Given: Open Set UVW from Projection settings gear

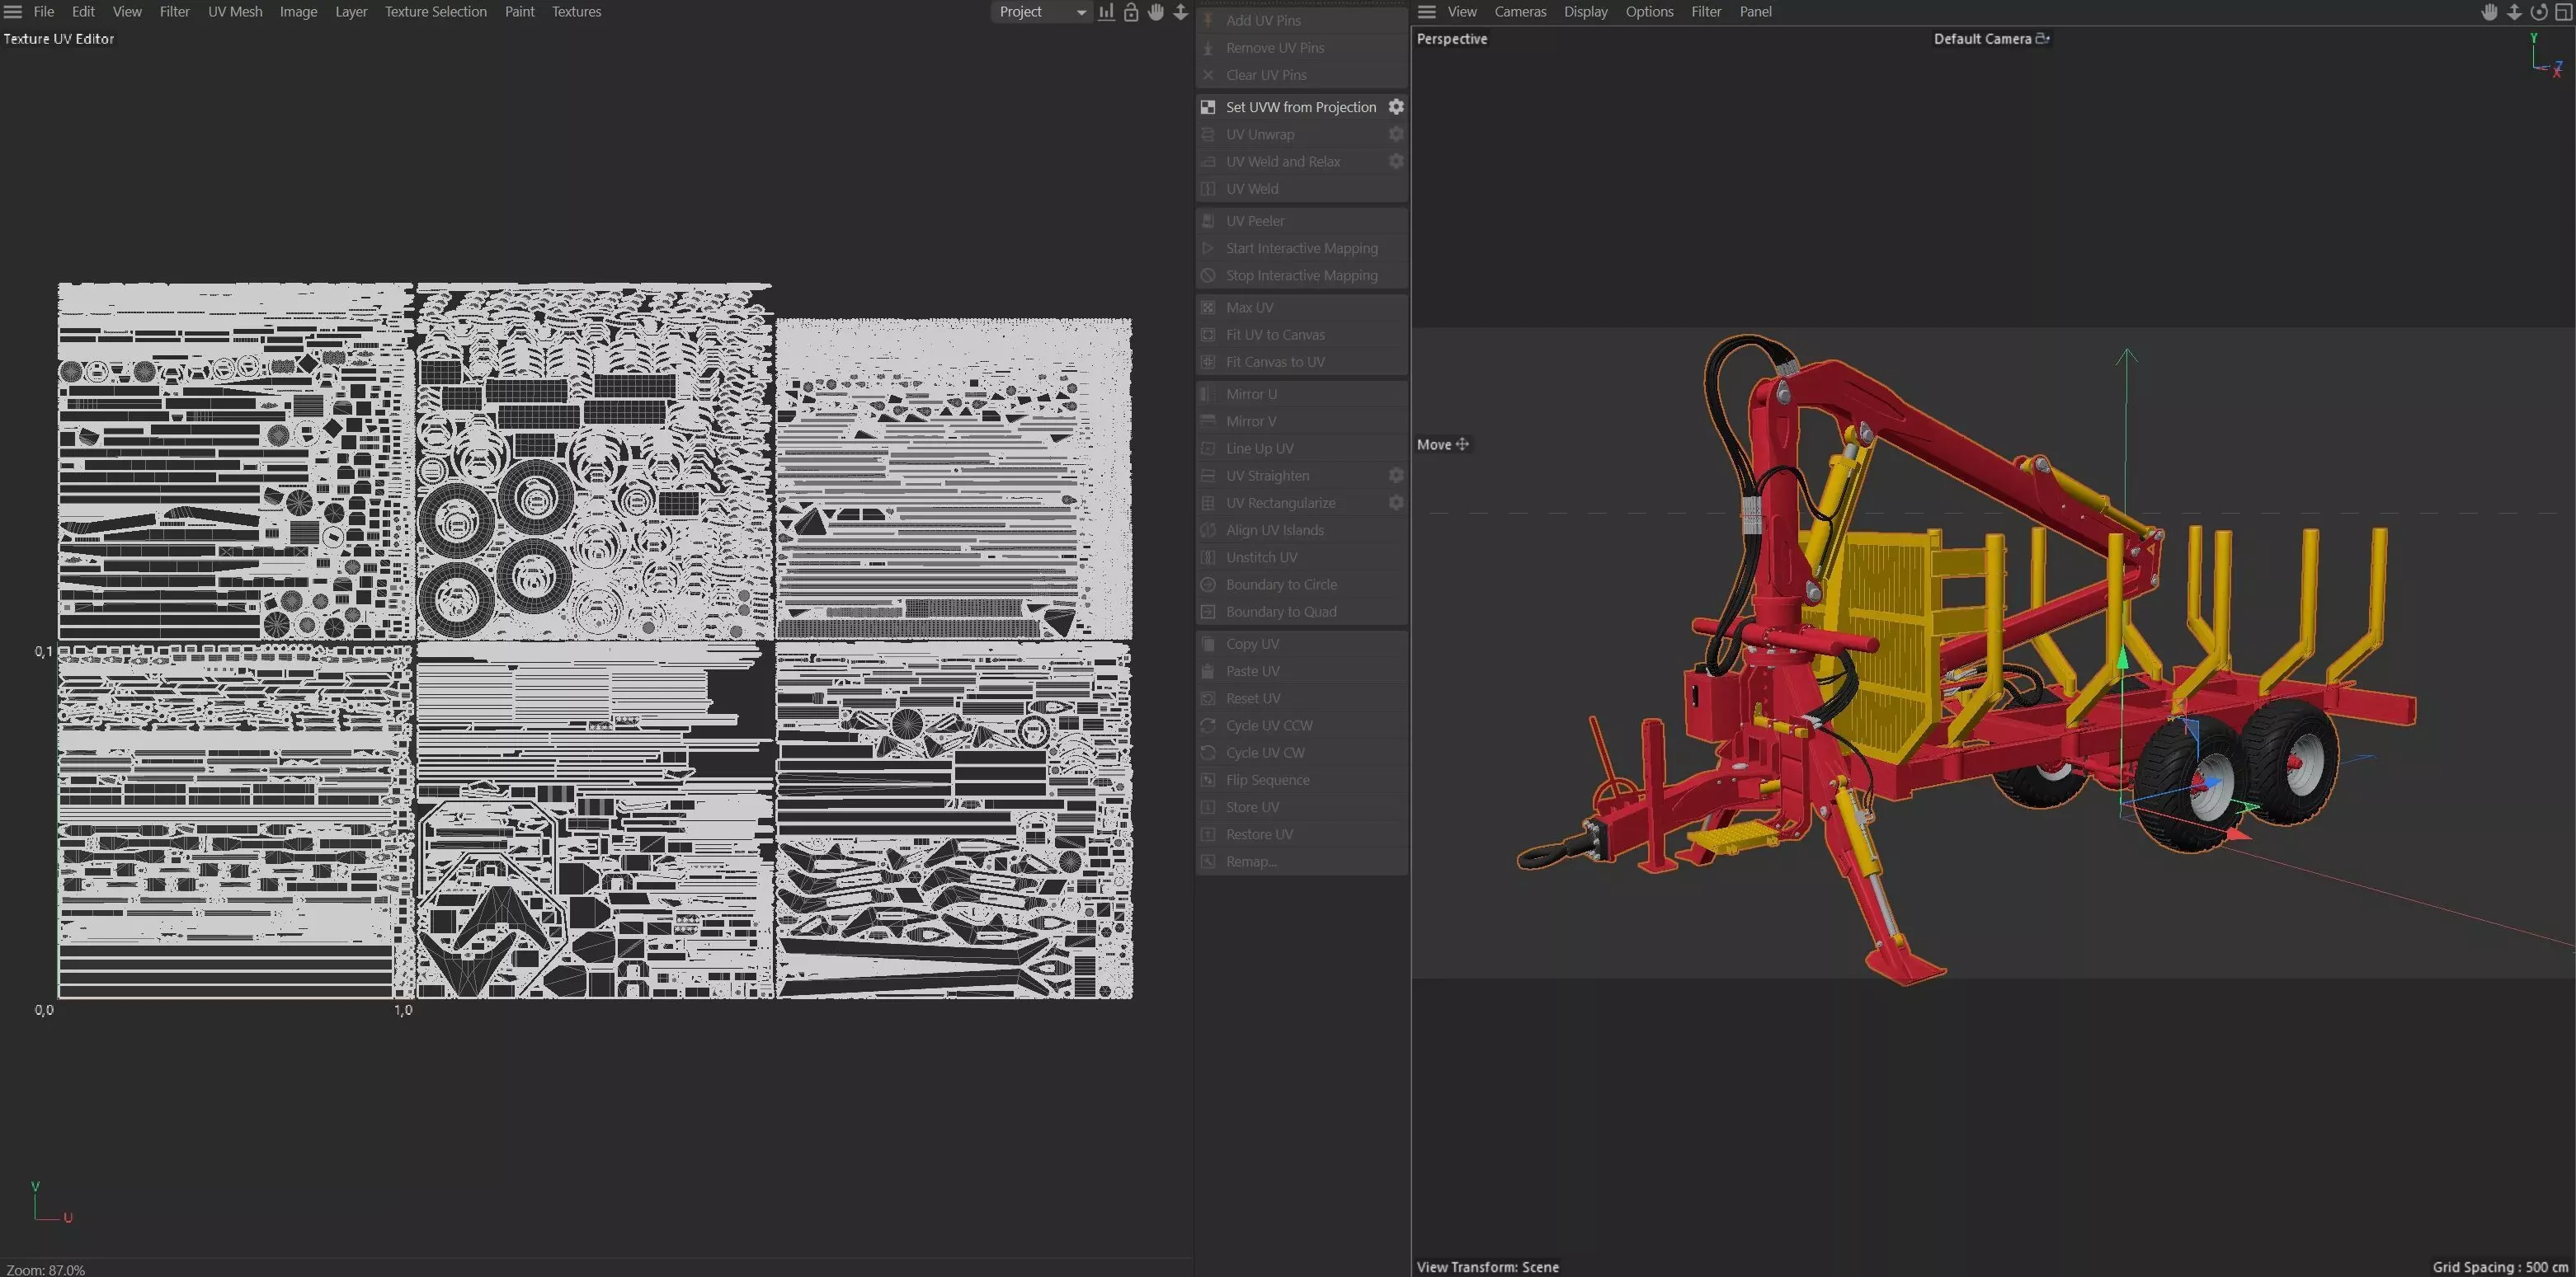Looking at the screenshot, I should tap(1396, 107).
